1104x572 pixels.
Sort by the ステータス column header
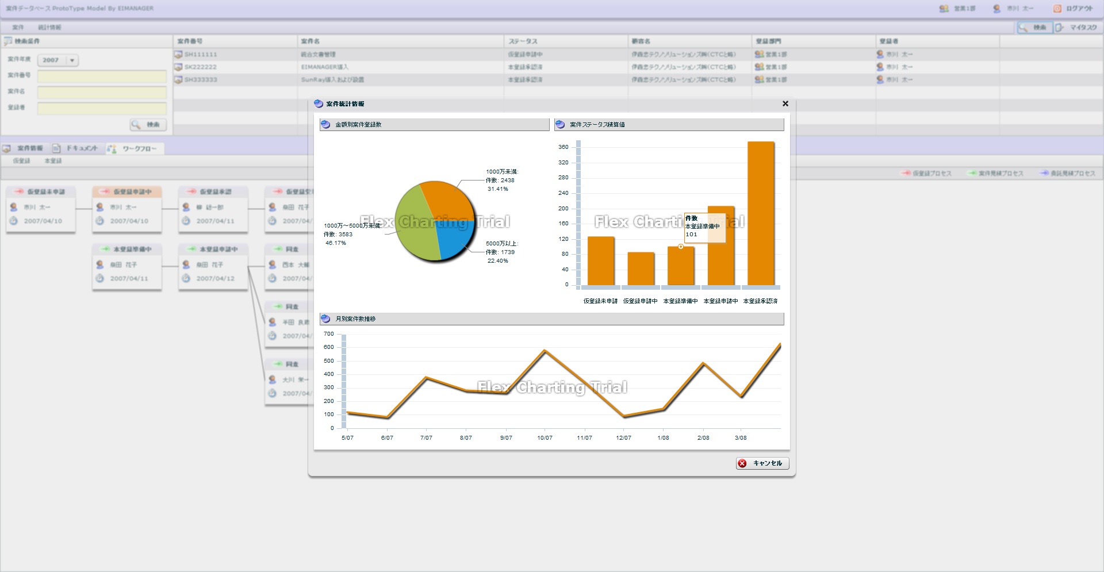566,41
